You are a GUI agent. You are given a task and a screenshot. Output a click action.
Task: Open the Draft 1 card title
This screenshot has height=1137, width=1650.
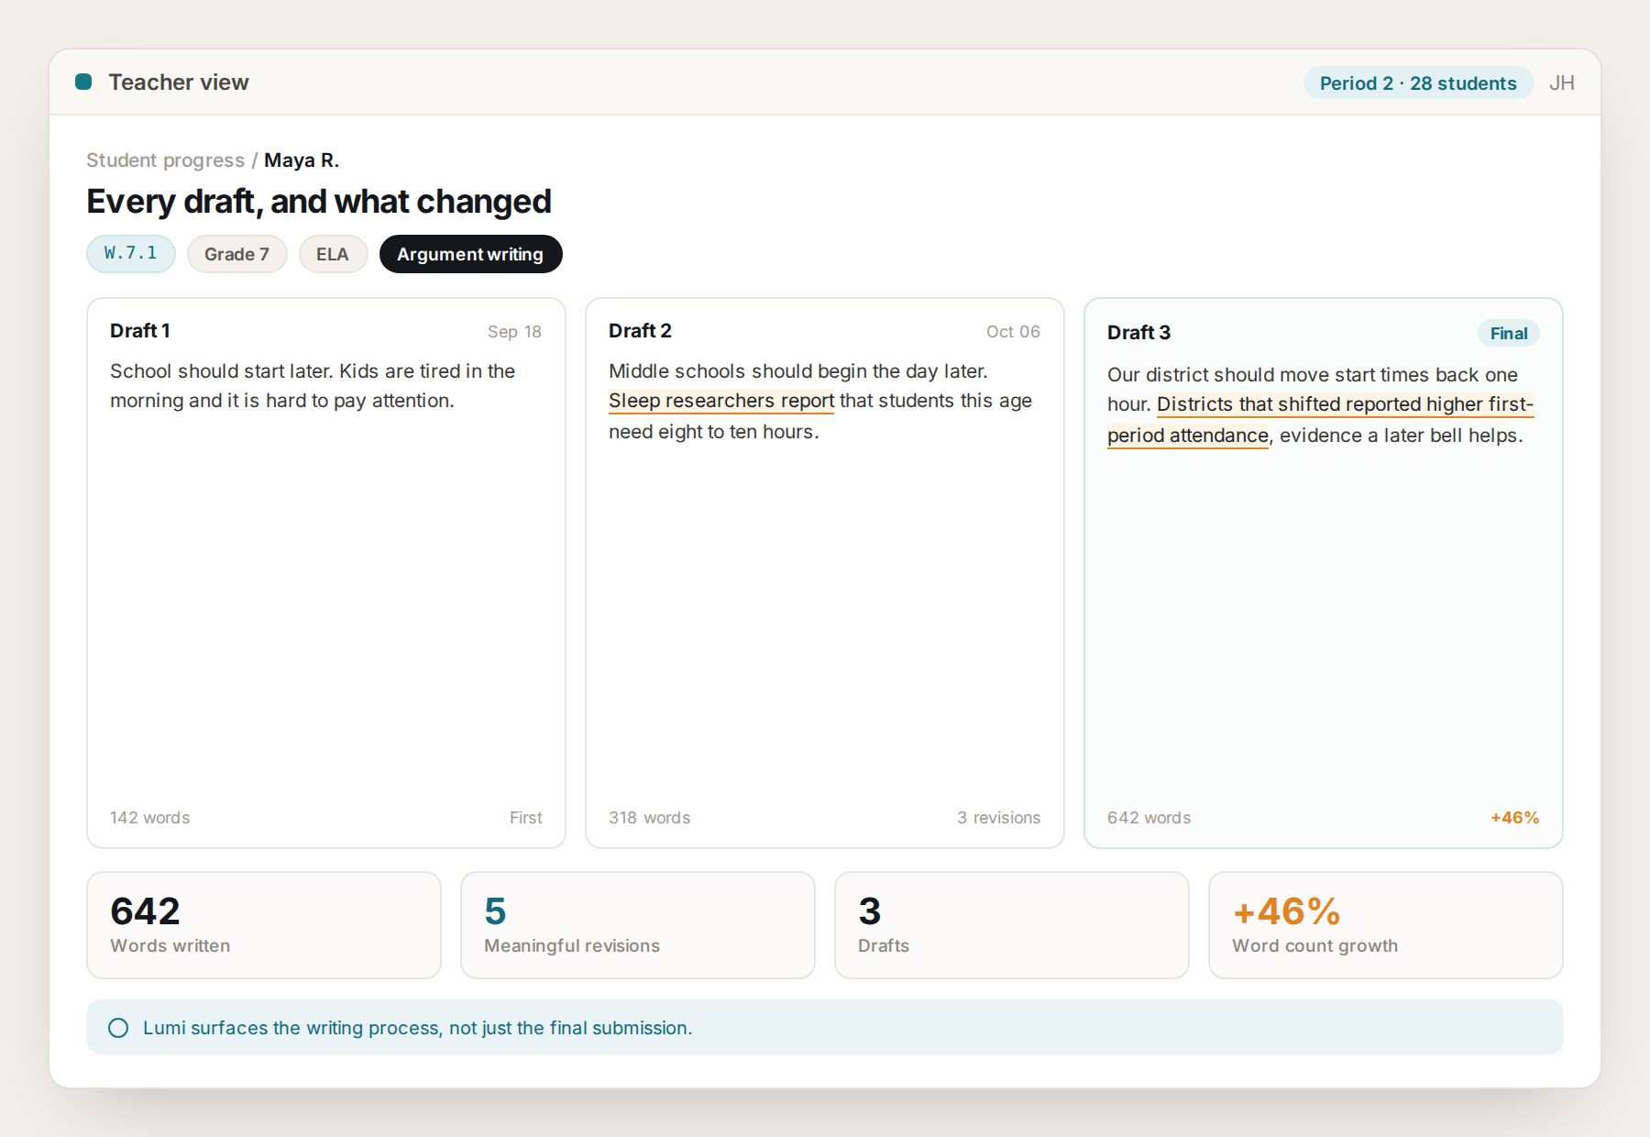tap(140, 331)
